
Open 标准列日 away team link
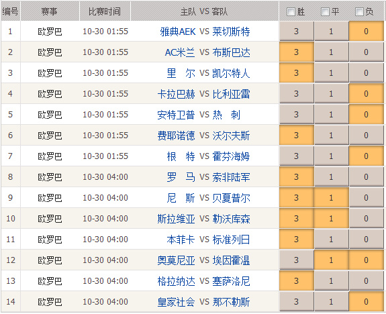coord(231,240)
